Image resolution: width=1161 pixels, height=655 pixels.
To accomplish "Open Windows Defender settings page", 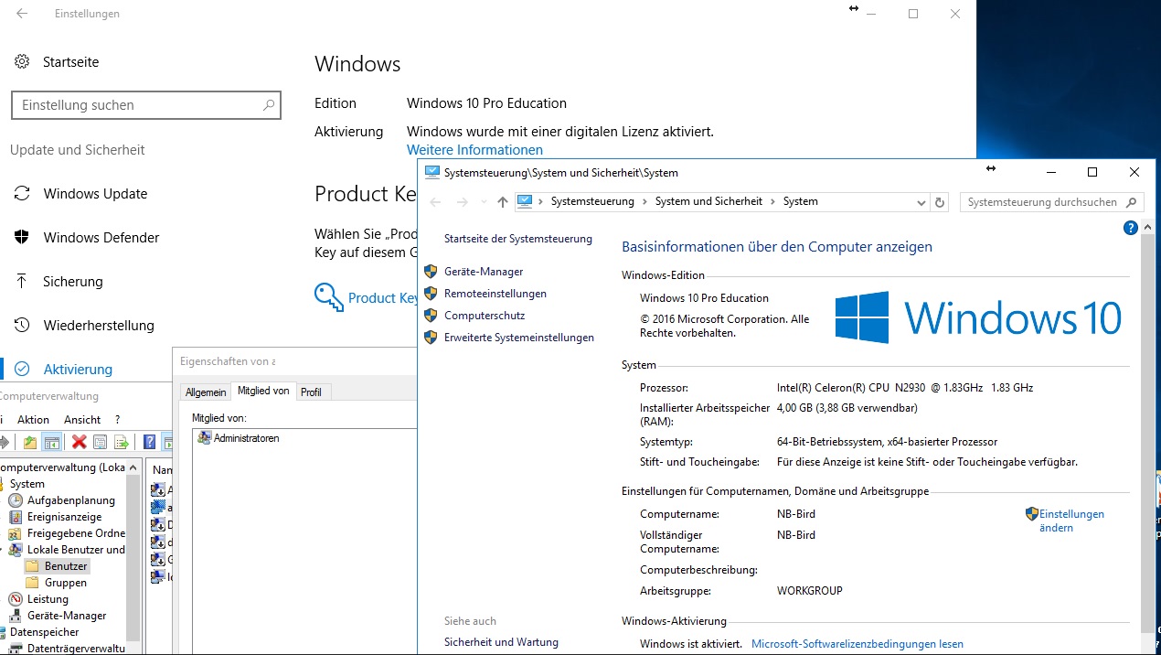I will point(101,238).
